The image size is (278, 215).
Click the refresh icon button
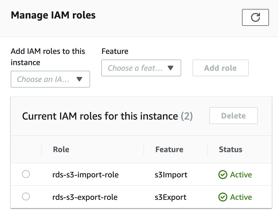click(x=255, y=17)
